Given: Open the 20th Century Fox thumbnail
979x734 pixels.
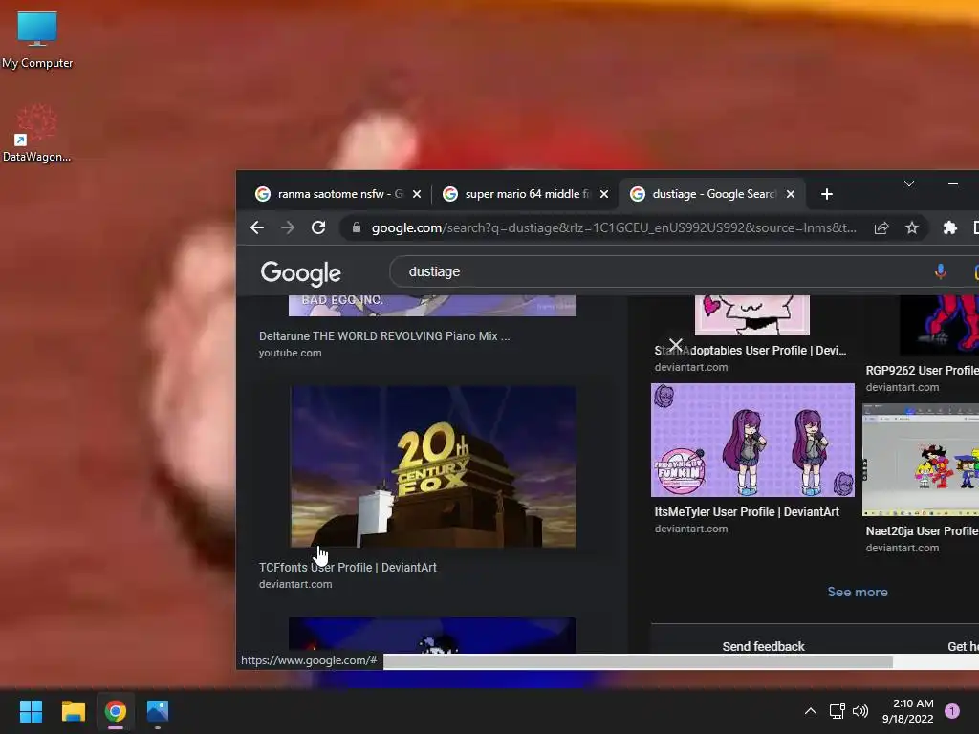Looking at the screenshot, I should click(x=433, y=466).
